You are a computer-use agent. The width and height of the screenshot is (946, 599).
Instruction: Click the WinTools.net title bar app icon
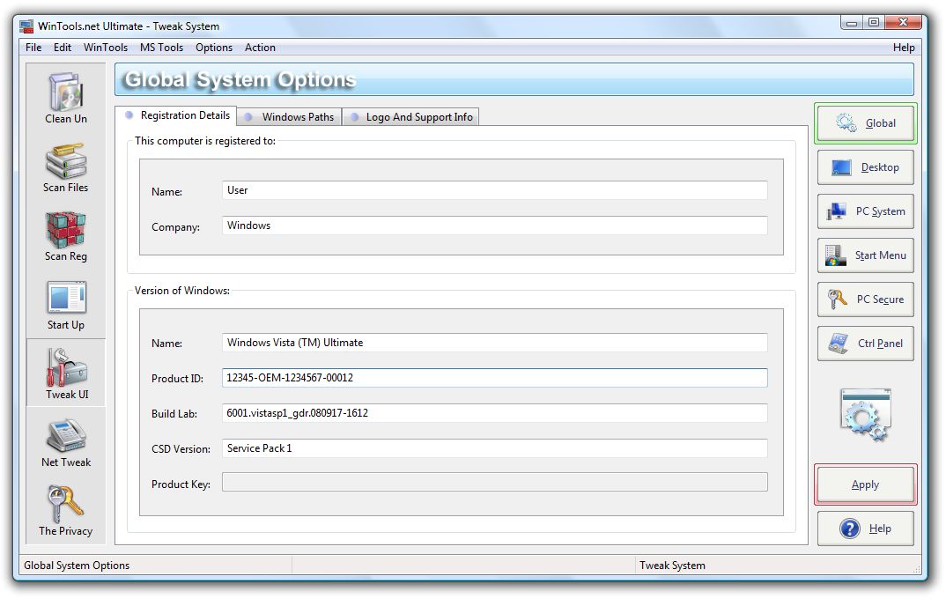(26, 26)
